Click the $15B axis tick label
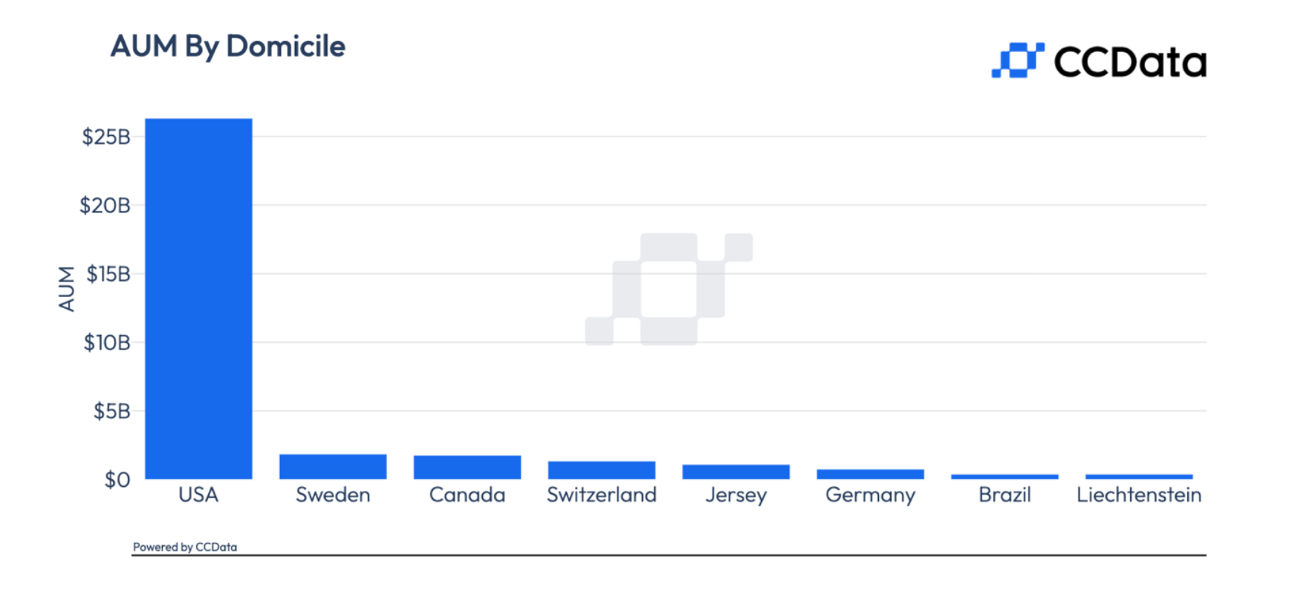The height and width of the screenshot is (595, 1315). point(108,274)
